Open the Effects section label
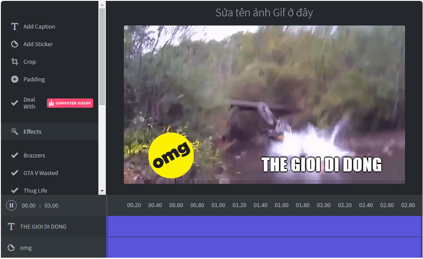The width and height of the screenshot is (423, 259). pos(33,131)
